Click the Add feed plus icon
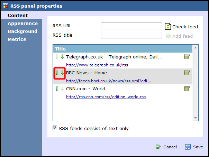209x157 pixels. 168,36
